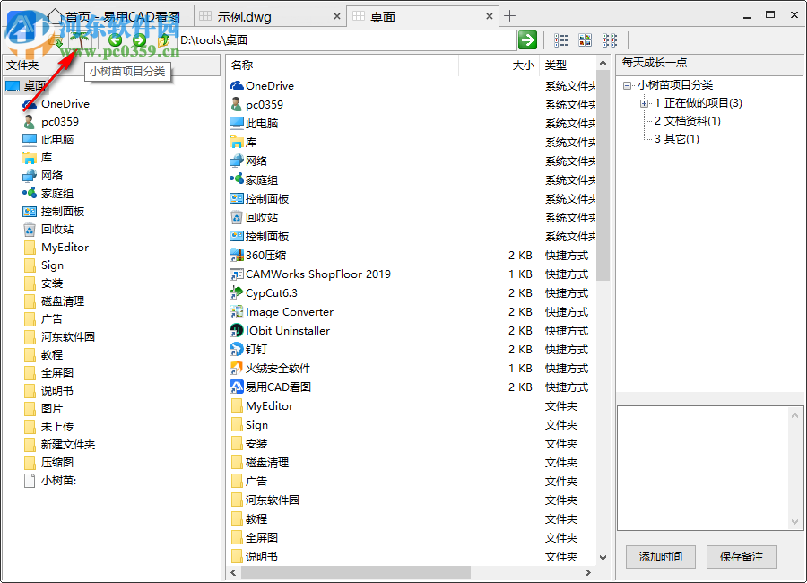Switch to thumbnail view mode
807x583 pixels.
[586, 39]
